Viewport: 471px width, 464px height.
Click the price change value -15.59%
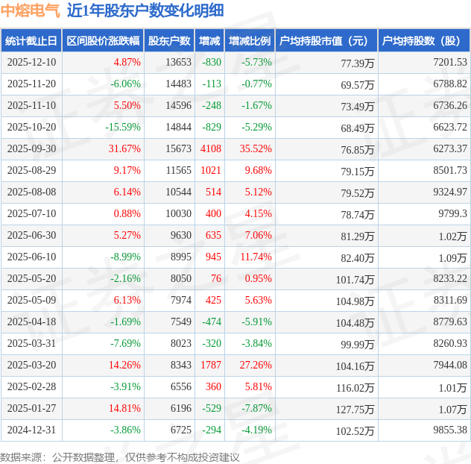tap(123, 128)
